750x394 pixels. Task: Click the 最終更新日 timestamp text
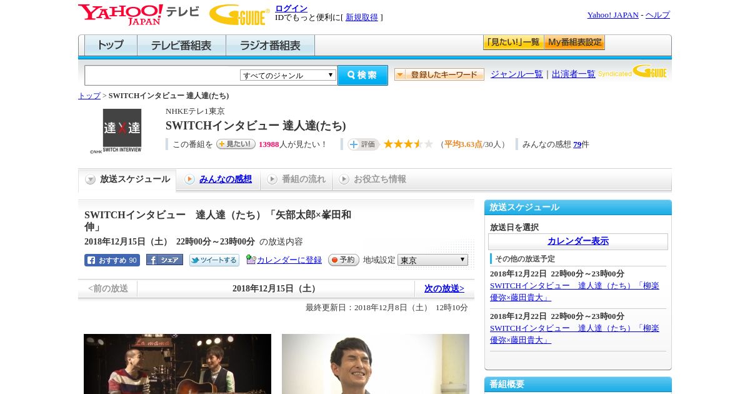click(x=387, y=308)
